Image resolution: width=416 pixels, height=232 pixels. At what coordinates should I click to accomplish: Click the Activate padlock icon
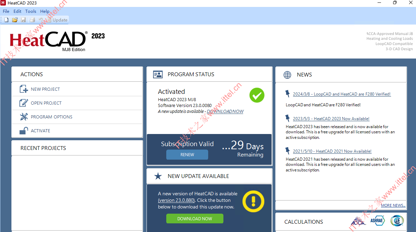point(24,131)
